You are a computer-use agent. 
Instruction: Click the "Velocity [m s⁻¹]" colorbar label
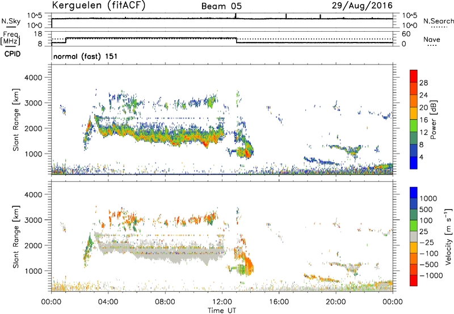click(448, 236)
